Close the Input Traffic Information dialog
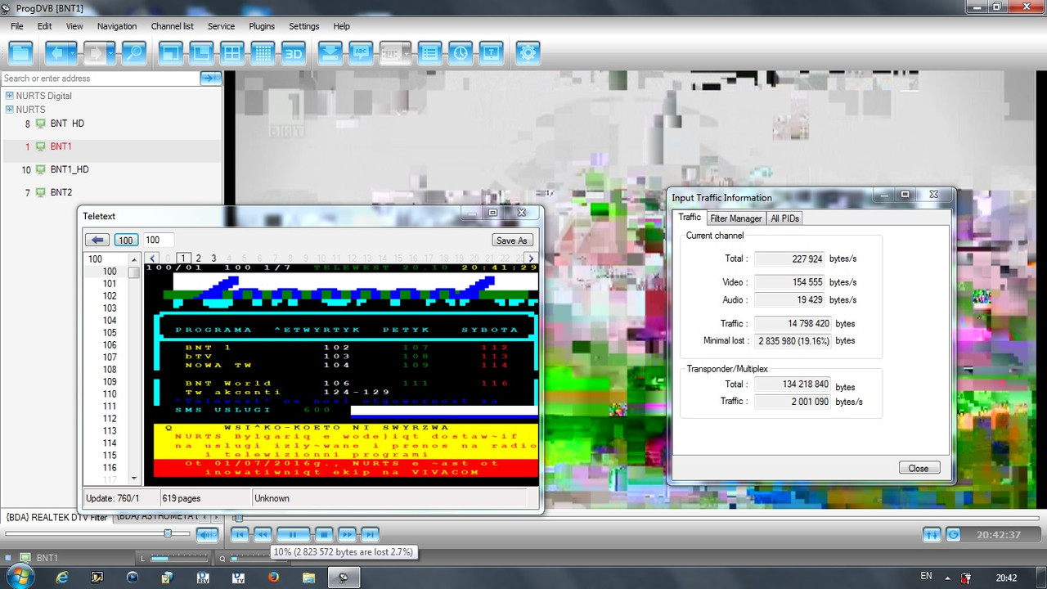 pyautogui.click(x=919, y=468)
